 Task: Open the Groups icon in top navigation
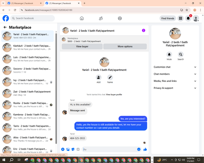(120, 18)
